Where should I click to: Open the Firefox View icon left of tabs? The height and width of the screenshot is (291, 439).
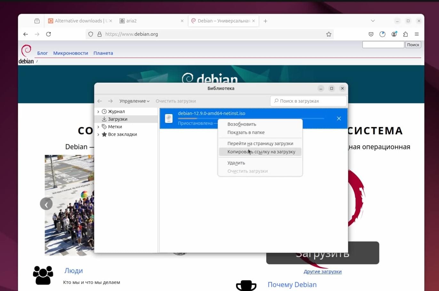coord(37,21)
